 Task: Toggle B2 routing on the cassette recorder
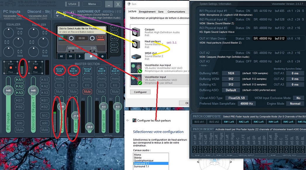pyautogui.click(x=114, y=50)
